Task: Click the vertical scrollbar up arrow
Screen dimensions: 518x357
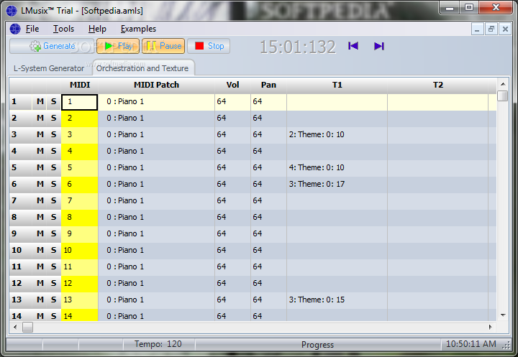Action: 503,84
